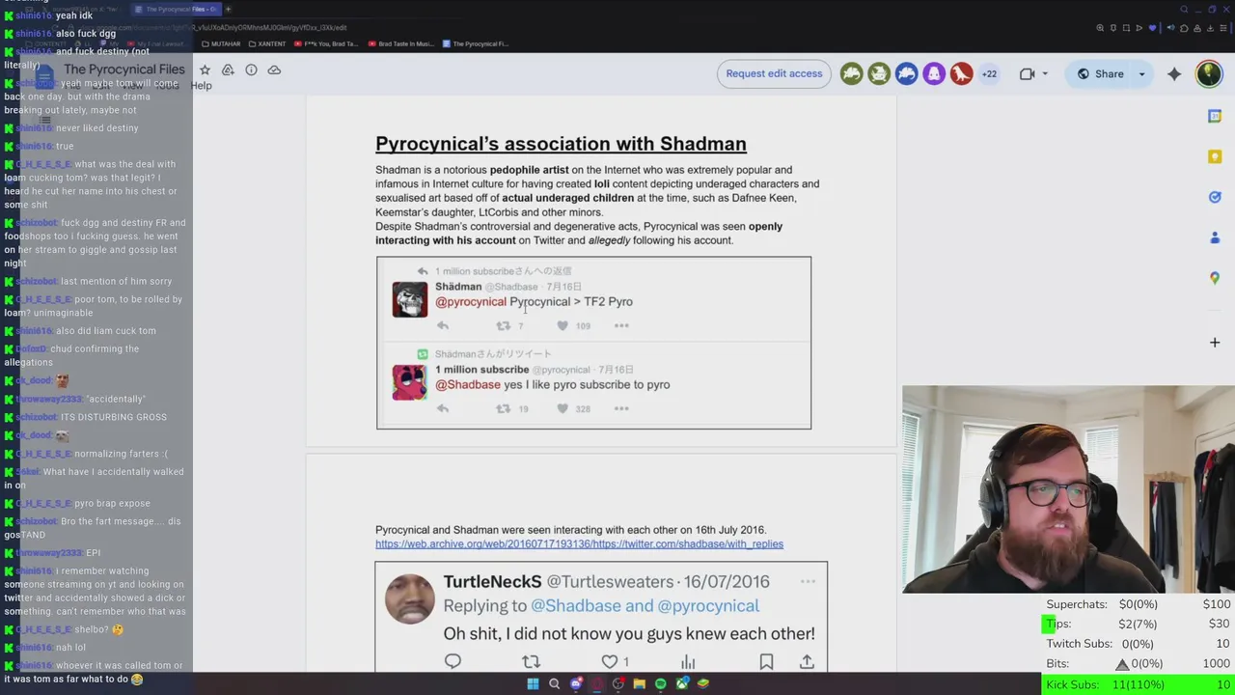Click Request edit access button

[774, 73]
